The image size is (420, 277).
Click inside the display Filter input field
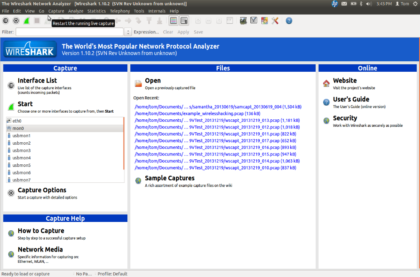[69, 32]
